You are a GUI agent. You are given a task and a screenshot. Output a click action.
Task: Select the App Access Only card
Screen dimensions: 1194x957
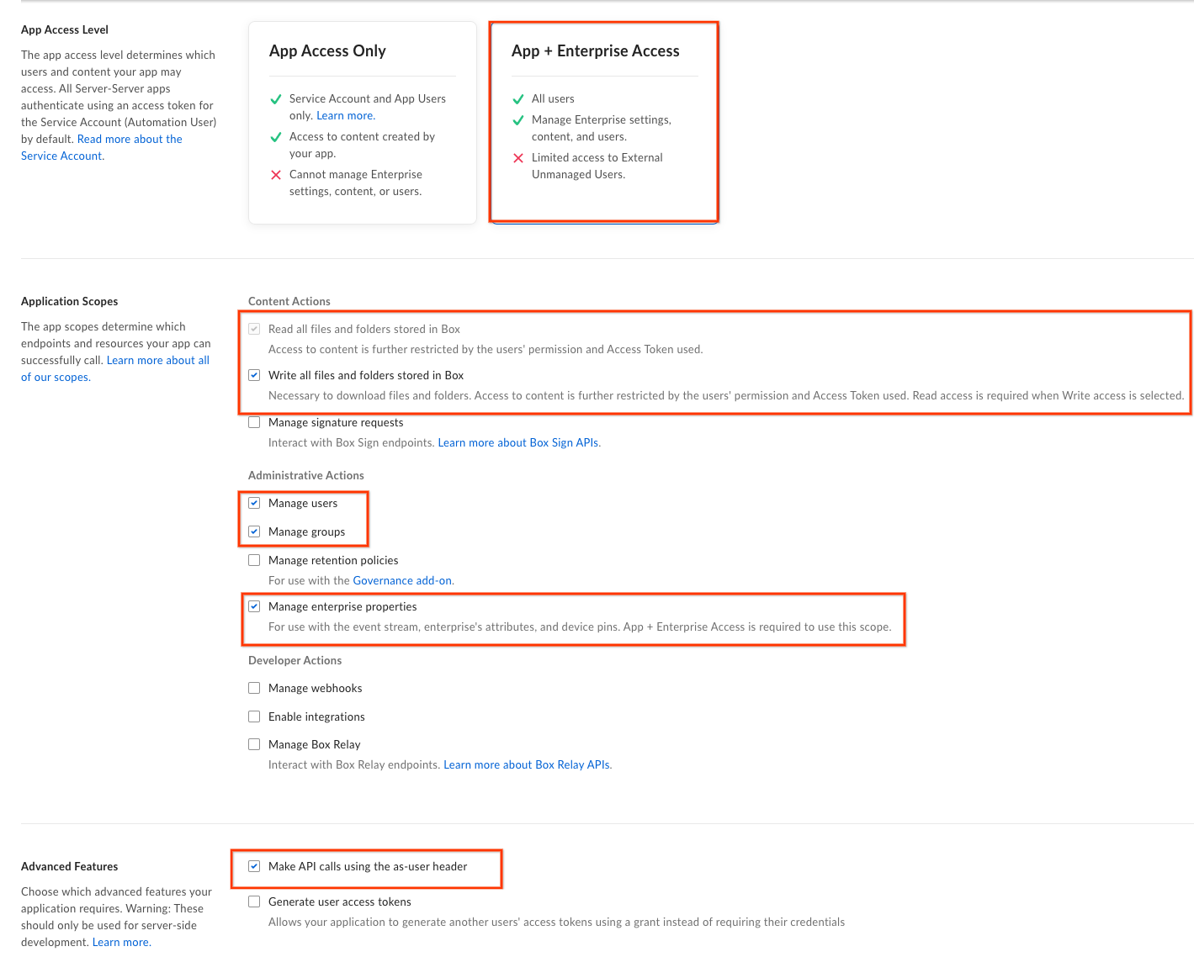362,122
